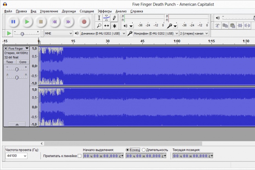Screen dimensions: 255x170
Task: Stop playback with the Stop button
Action: click(41, 22)
